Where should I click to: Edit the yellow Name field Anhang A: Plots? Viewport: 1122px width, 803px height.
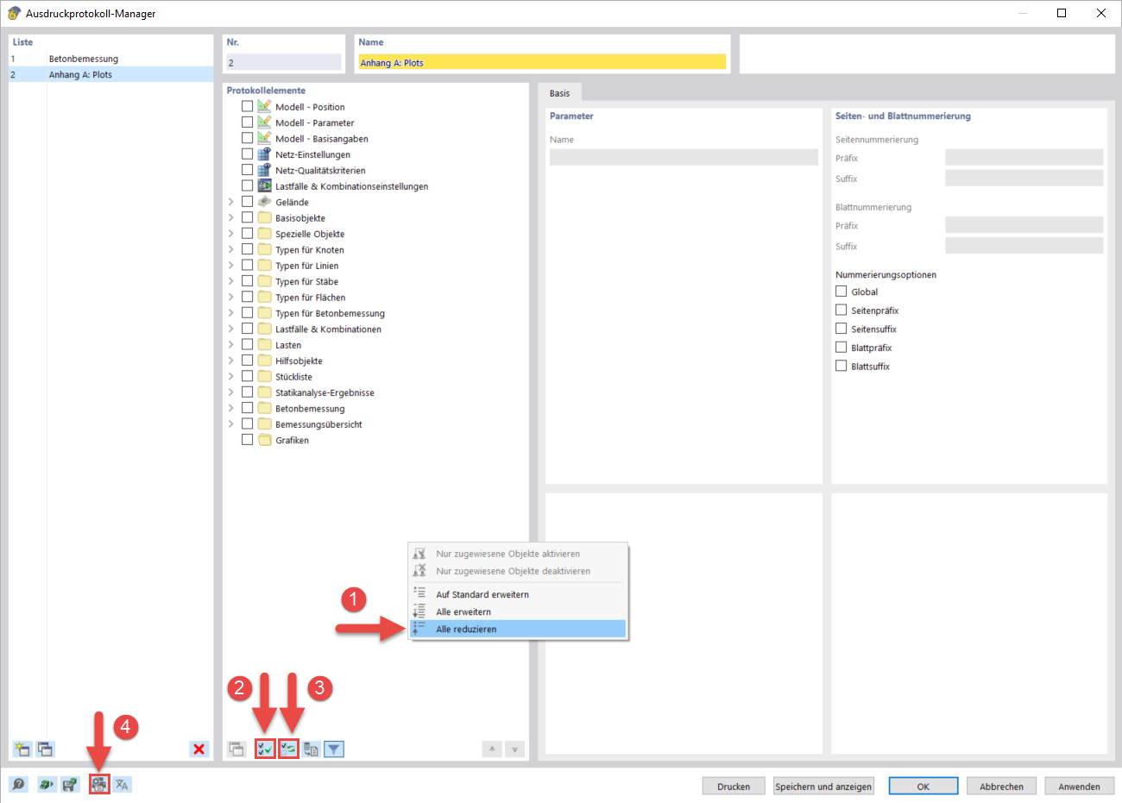(x=542, y=62)
